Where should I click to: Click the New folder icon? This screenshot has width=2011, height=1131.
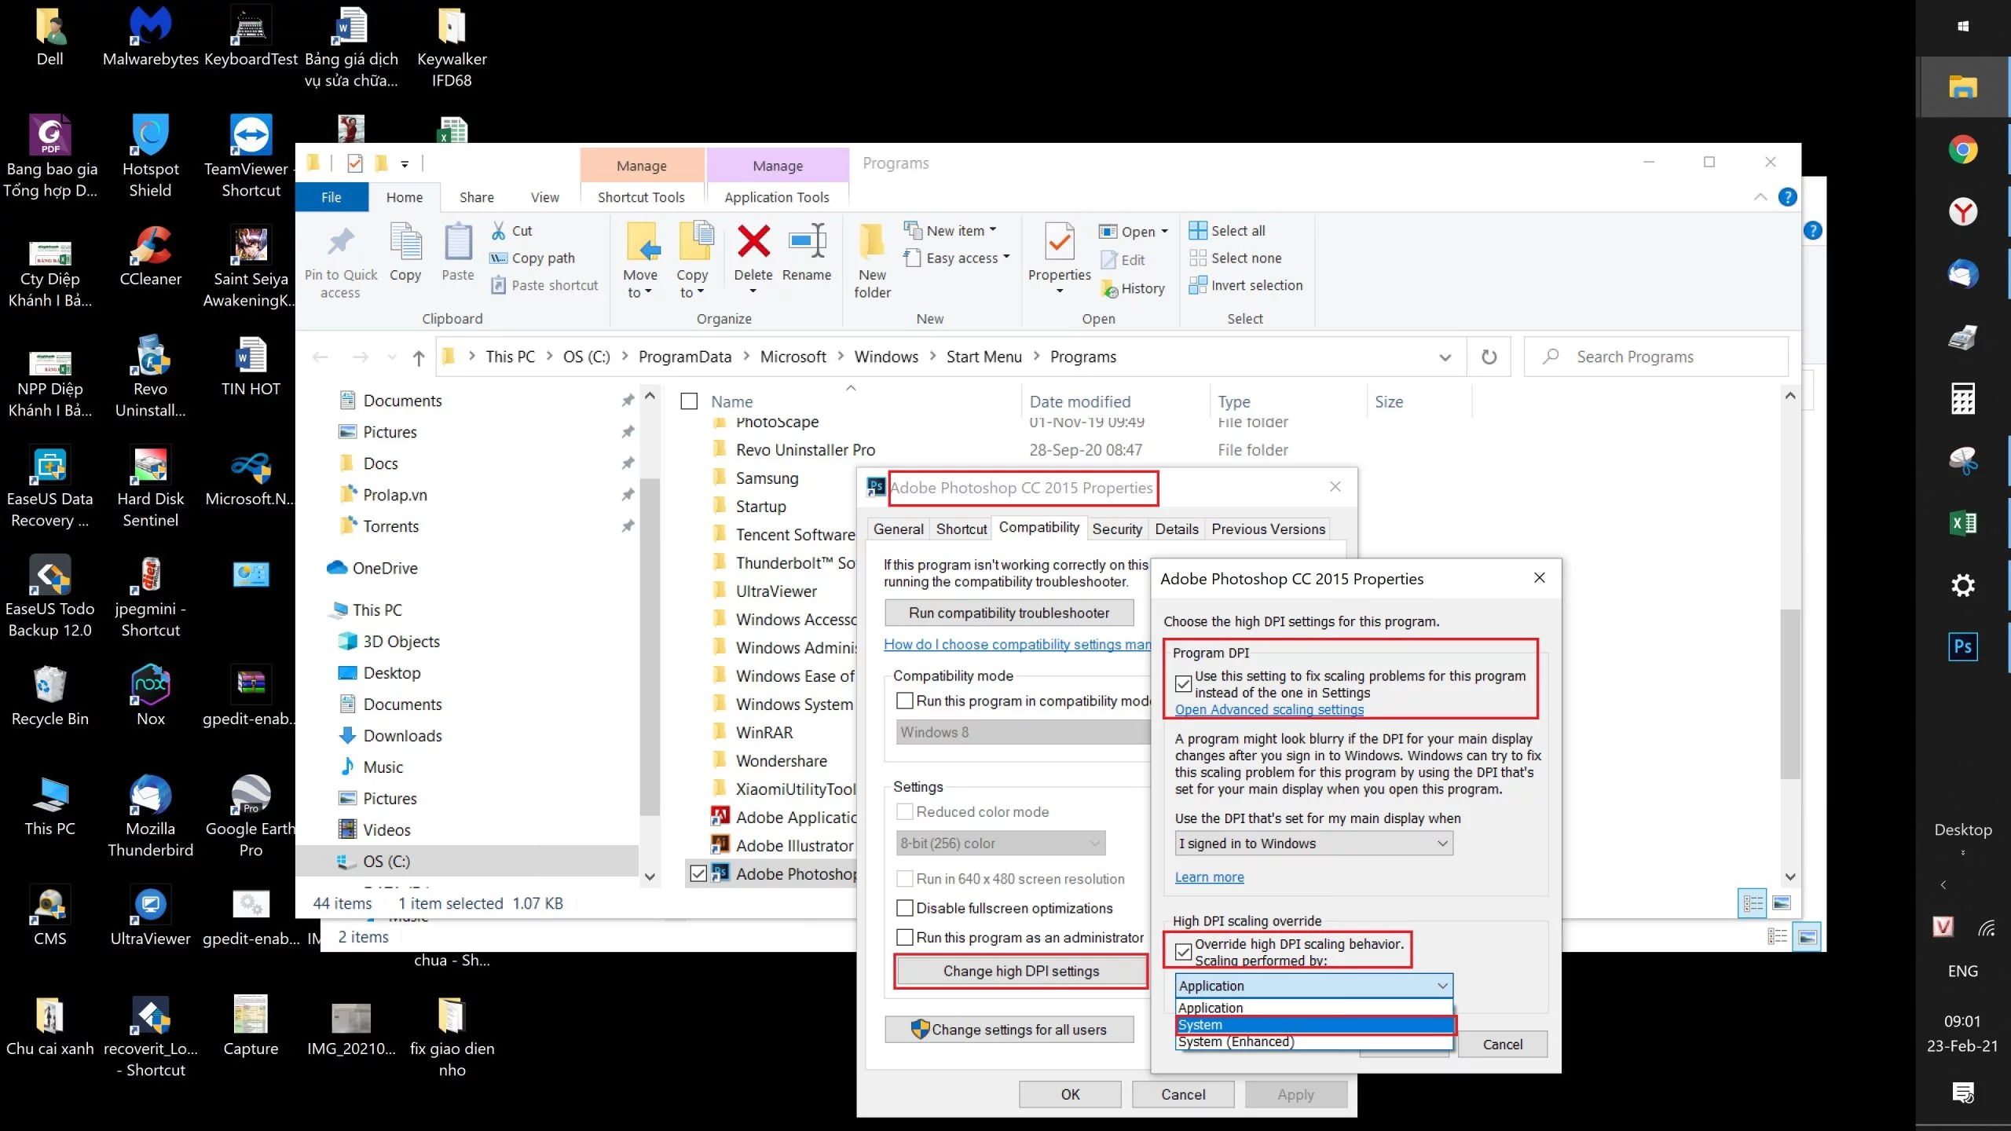coord(872,241)
